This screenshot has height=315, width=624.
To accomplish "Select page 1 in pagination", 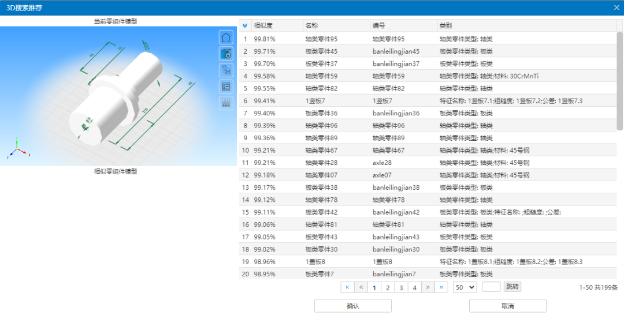I will (374, 287).
